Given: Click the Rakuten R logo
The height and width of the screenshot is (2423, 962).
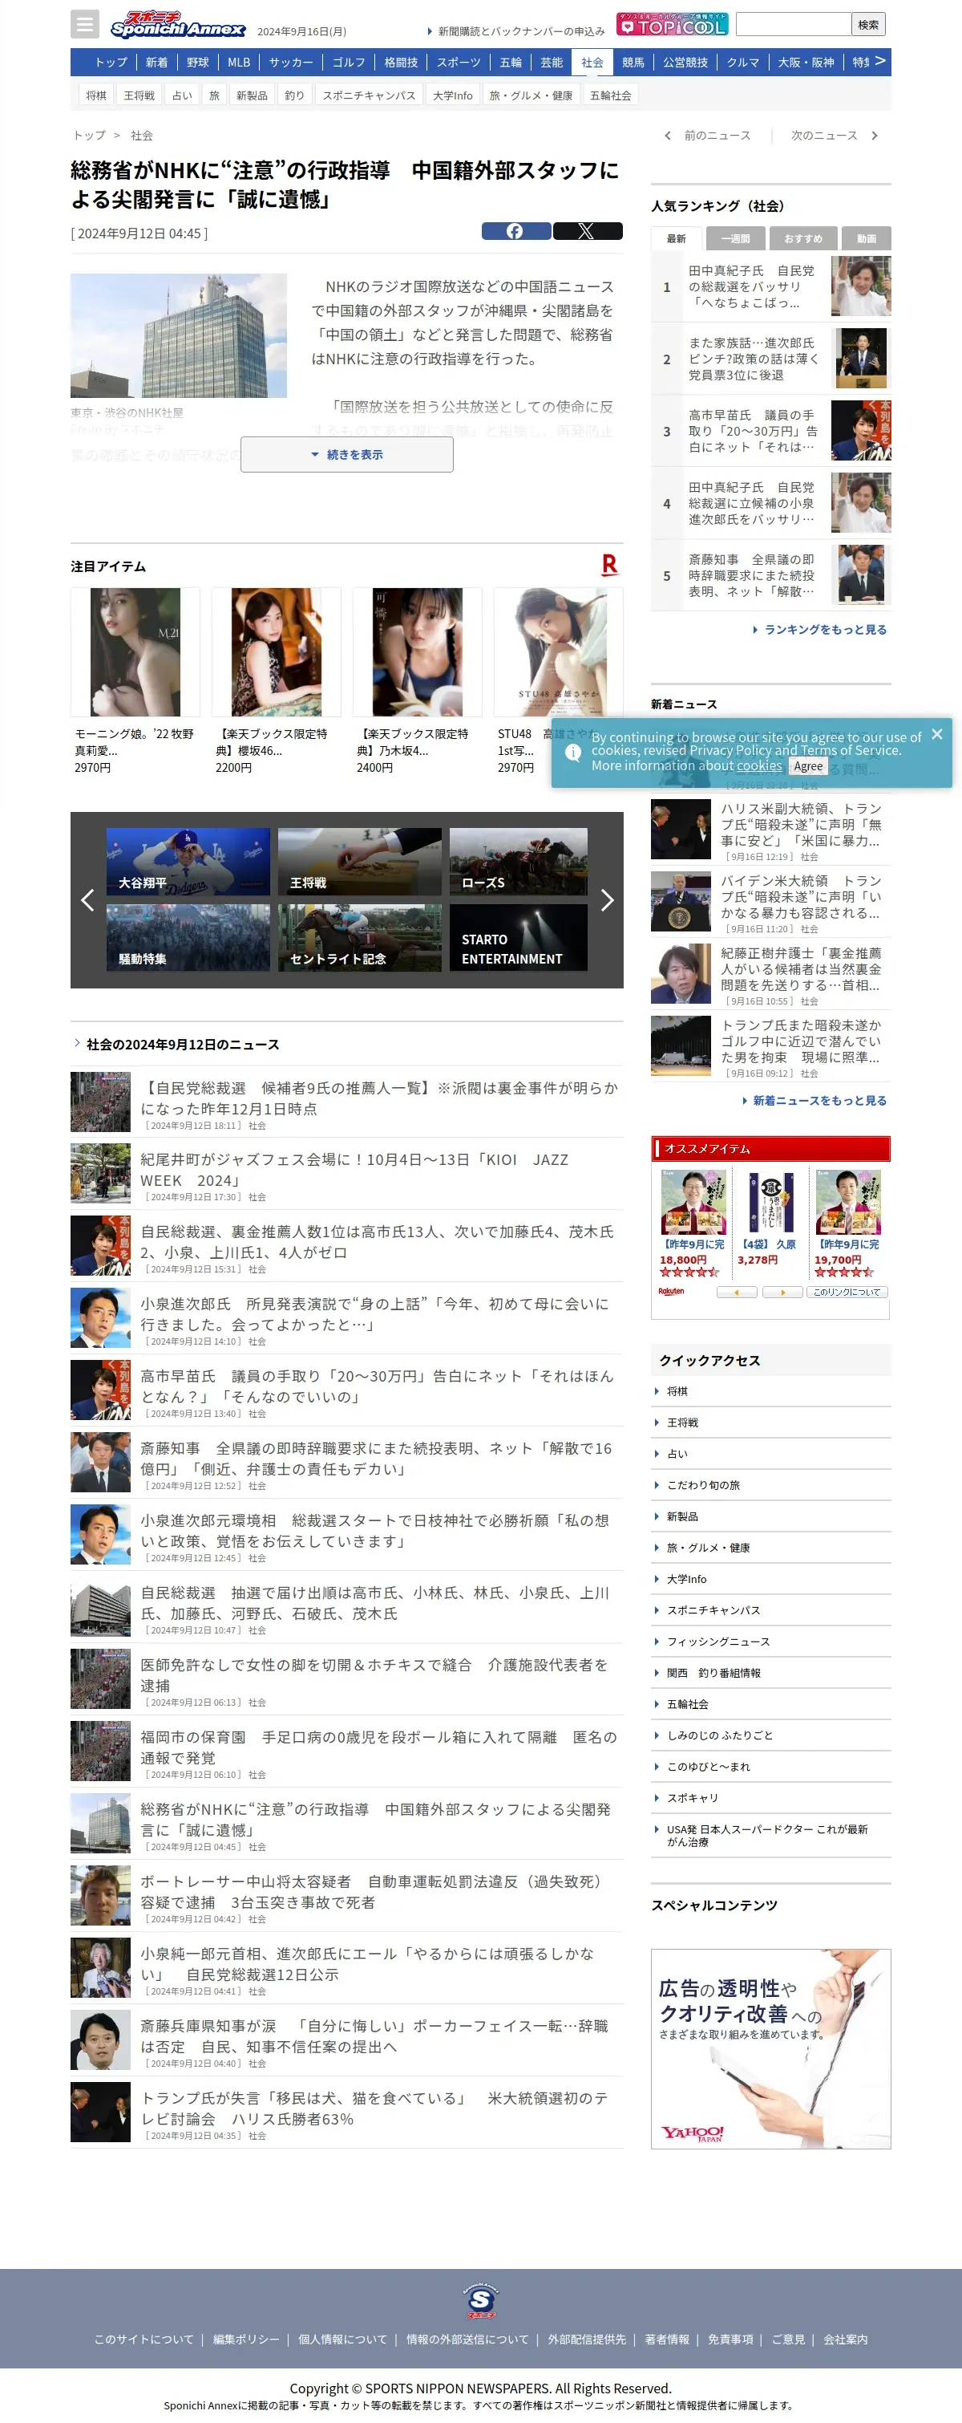Looking at the screenshot, I should click(608, 564).
